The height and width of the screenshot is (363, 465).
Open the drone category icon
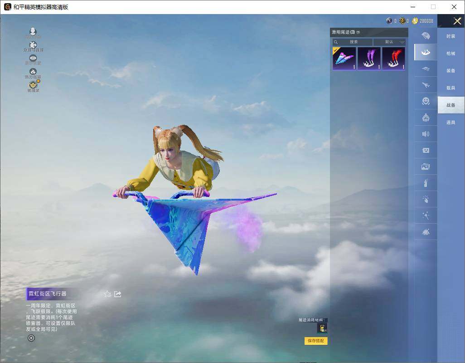426,69
